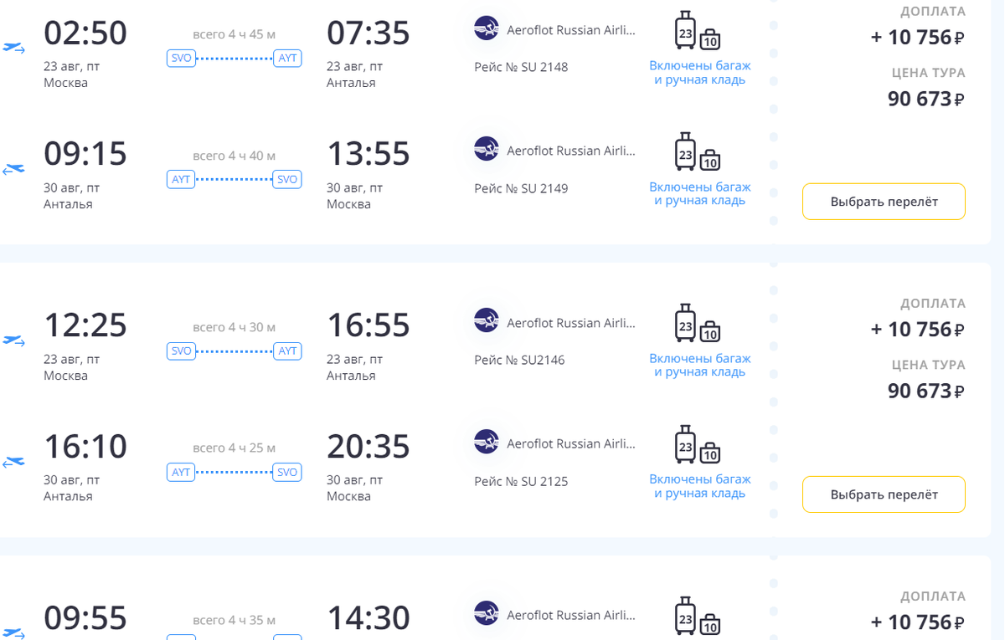Click return plane icon beside 09:15 flight
The height and width of the screenshot is (640, 1005).
coord(14,170)
